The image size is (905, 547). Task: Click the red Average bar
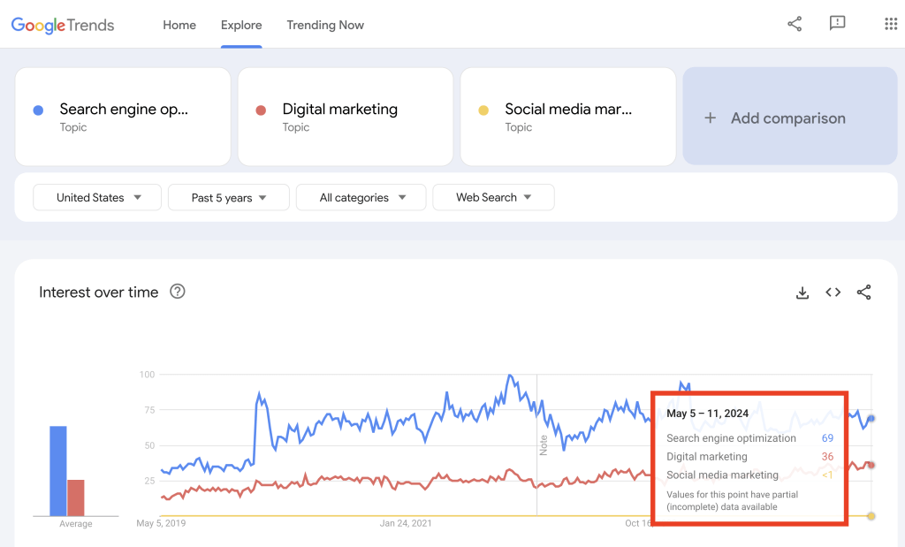(x=76, y=498)
